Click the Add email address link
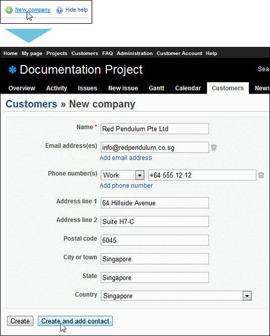This screenshot has width=270, height=336. pyautogui.click(x=126, y=158)
